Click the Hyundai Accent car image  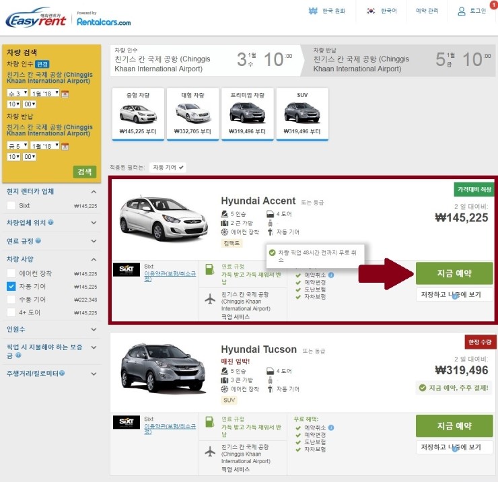click(x=164, y=218)
